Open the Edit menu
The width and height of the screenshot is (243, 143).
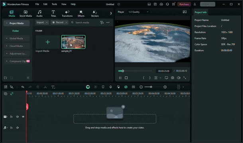[45, 4]
